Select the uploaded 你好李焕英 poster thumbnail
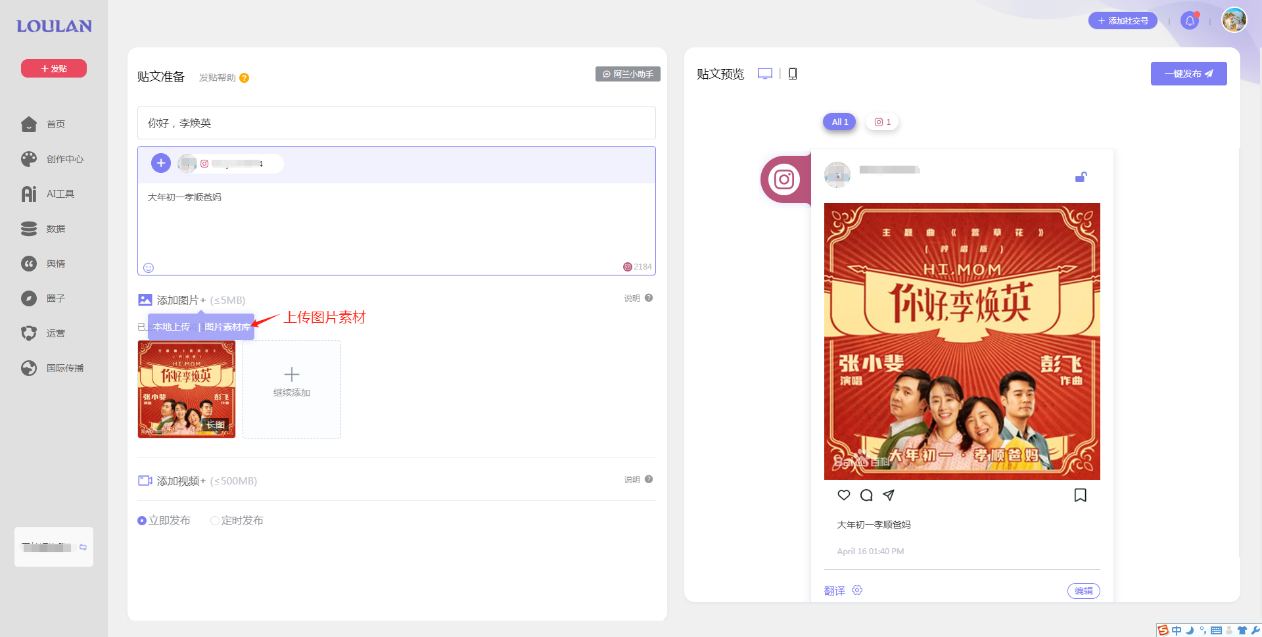 click(x=187, y=389)
